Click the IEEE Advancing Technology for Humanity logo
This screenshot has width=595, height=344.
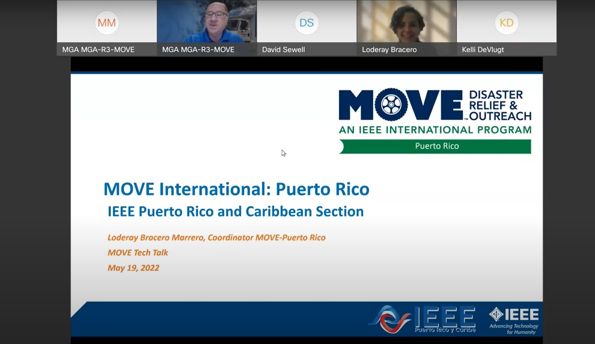pos(513,321)
